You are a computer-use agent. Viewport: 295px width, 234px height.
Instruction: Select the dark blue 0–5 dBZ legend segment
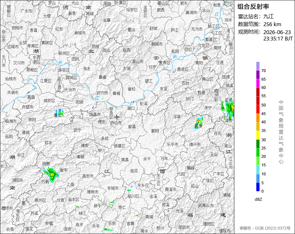pos(258,187)
